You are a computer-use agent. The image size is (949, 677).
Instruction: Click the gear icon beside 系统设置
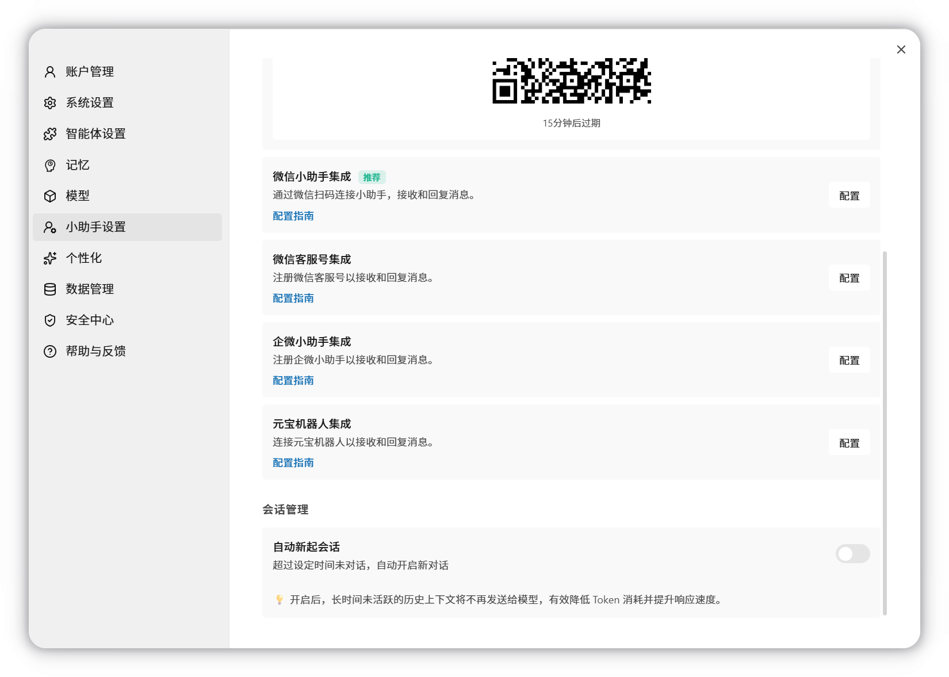pyautogui.click(x=50, y=103)
